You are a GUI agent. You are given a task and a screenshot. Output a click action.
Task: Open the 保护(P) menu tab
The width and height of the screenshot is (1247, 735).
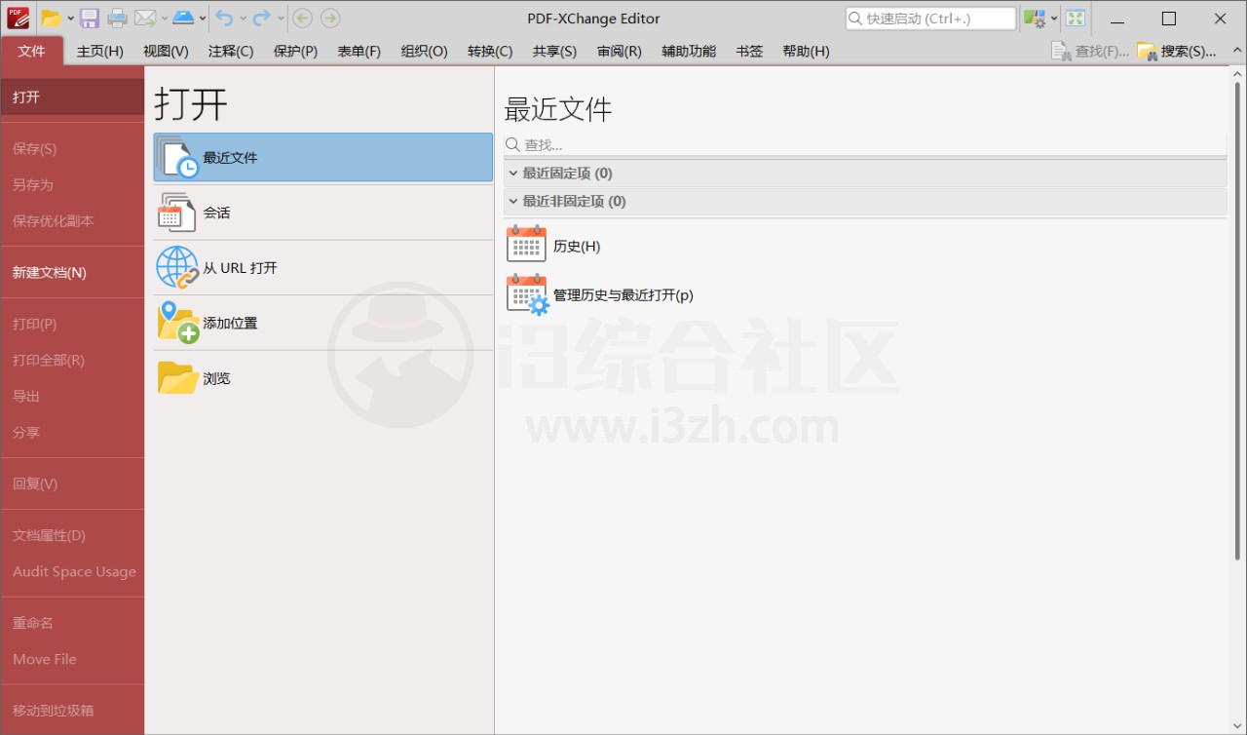(x=295, y=51)
